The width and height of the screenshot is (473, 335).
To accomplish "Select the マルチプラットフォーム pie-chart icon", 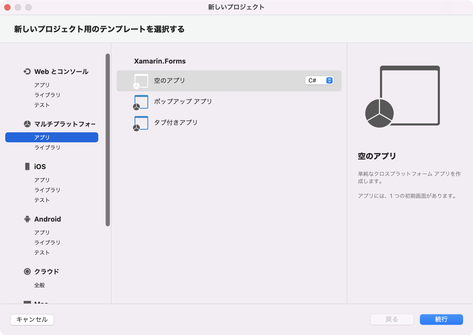I will (x=27, y=124).
